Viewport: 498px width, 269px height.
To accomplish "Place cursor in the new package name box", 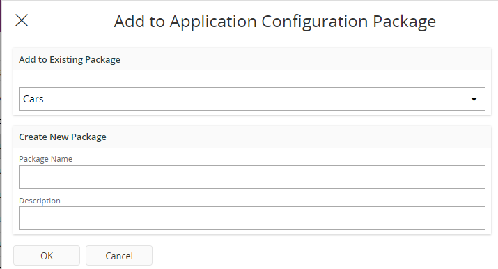I will click(252, 177).
